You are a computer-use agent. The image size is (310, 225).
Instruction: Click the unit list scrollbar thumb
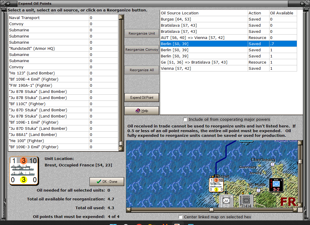click(x=121, y=143)
